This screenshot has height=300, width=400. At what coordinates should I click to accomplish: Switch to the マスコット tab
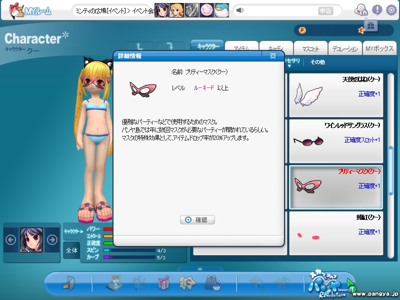310,48
